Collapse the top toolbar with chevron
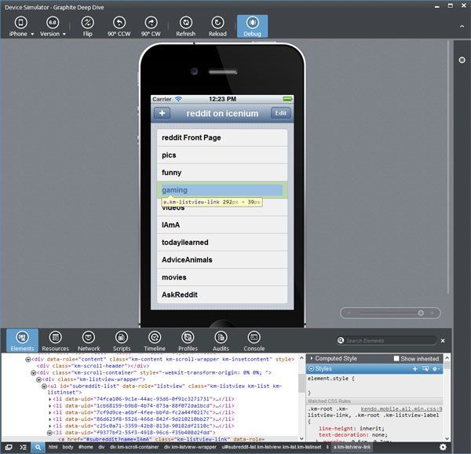This screenshot has width=471, height=454. 462,27
